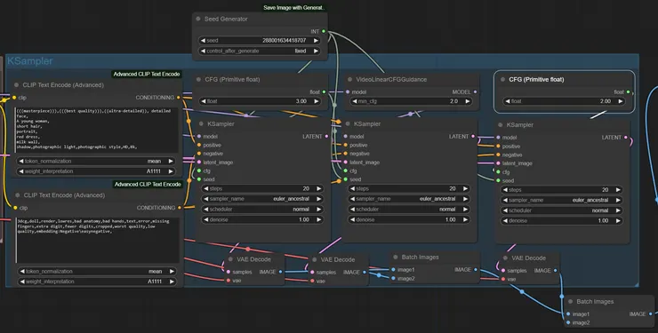Open the scheduler dropdown in the rightmost KSampler
This screenshot has height=333, width=658.
pos(561,210)
